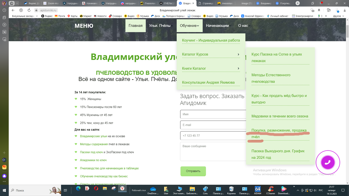Screen dimensions: 349x196
Task: Open Карты from the bookmarks bar
Action: (73, 16)
